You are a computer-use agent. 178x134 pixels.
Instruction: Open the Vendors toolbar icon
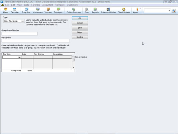pyautogui.click(x=48, y=10)
